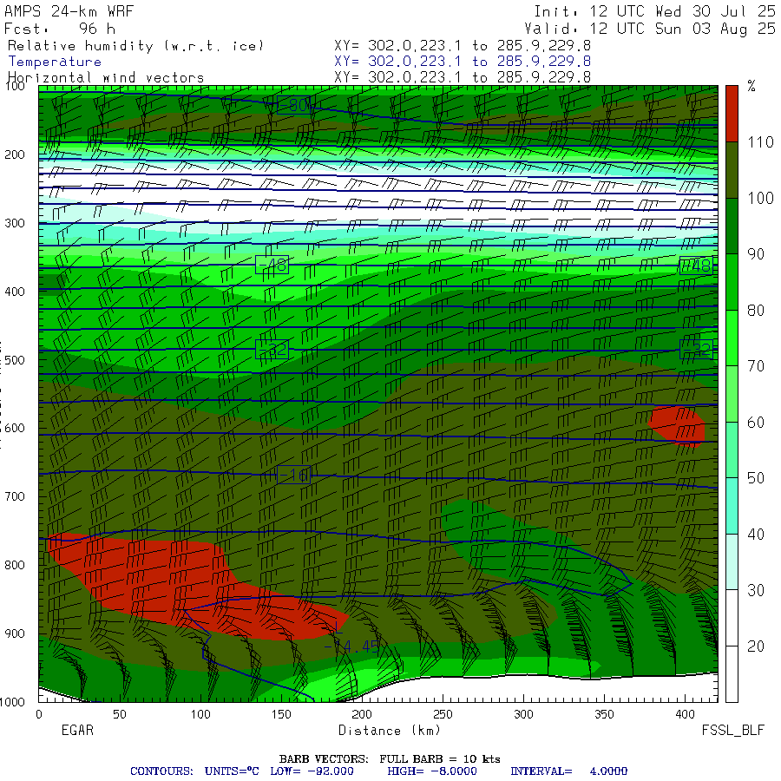Screen dimensions: 781x781
Task: Select the EGAR station label
Action: [77, 730]
